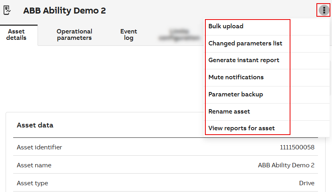
Task: Open the Changed parameters list option
Action: [245, 43]
